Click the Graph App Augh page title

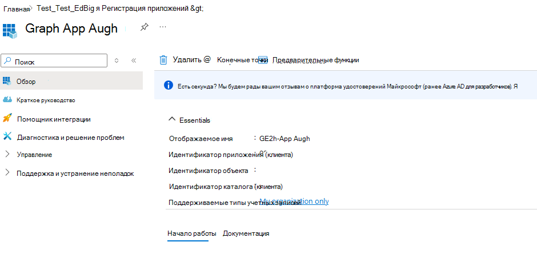(x=71, y=29)
